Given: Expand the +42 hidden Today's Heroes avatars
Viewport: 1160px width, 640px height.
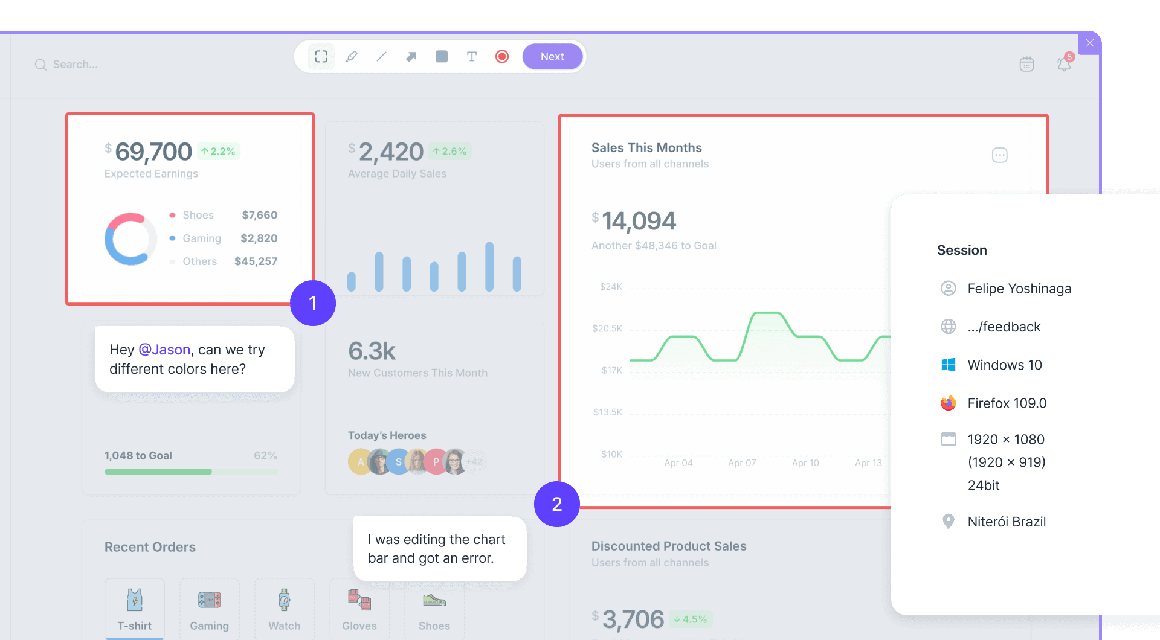Looking at the screenshot, I should tap(475, 461).
